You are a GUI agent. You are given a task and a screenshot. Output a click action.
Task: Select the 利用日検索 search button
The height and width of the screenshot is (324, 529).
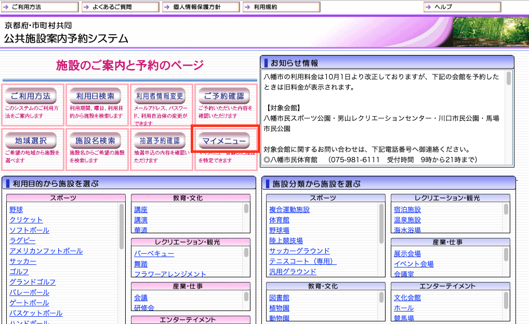[x=96, y=95]
